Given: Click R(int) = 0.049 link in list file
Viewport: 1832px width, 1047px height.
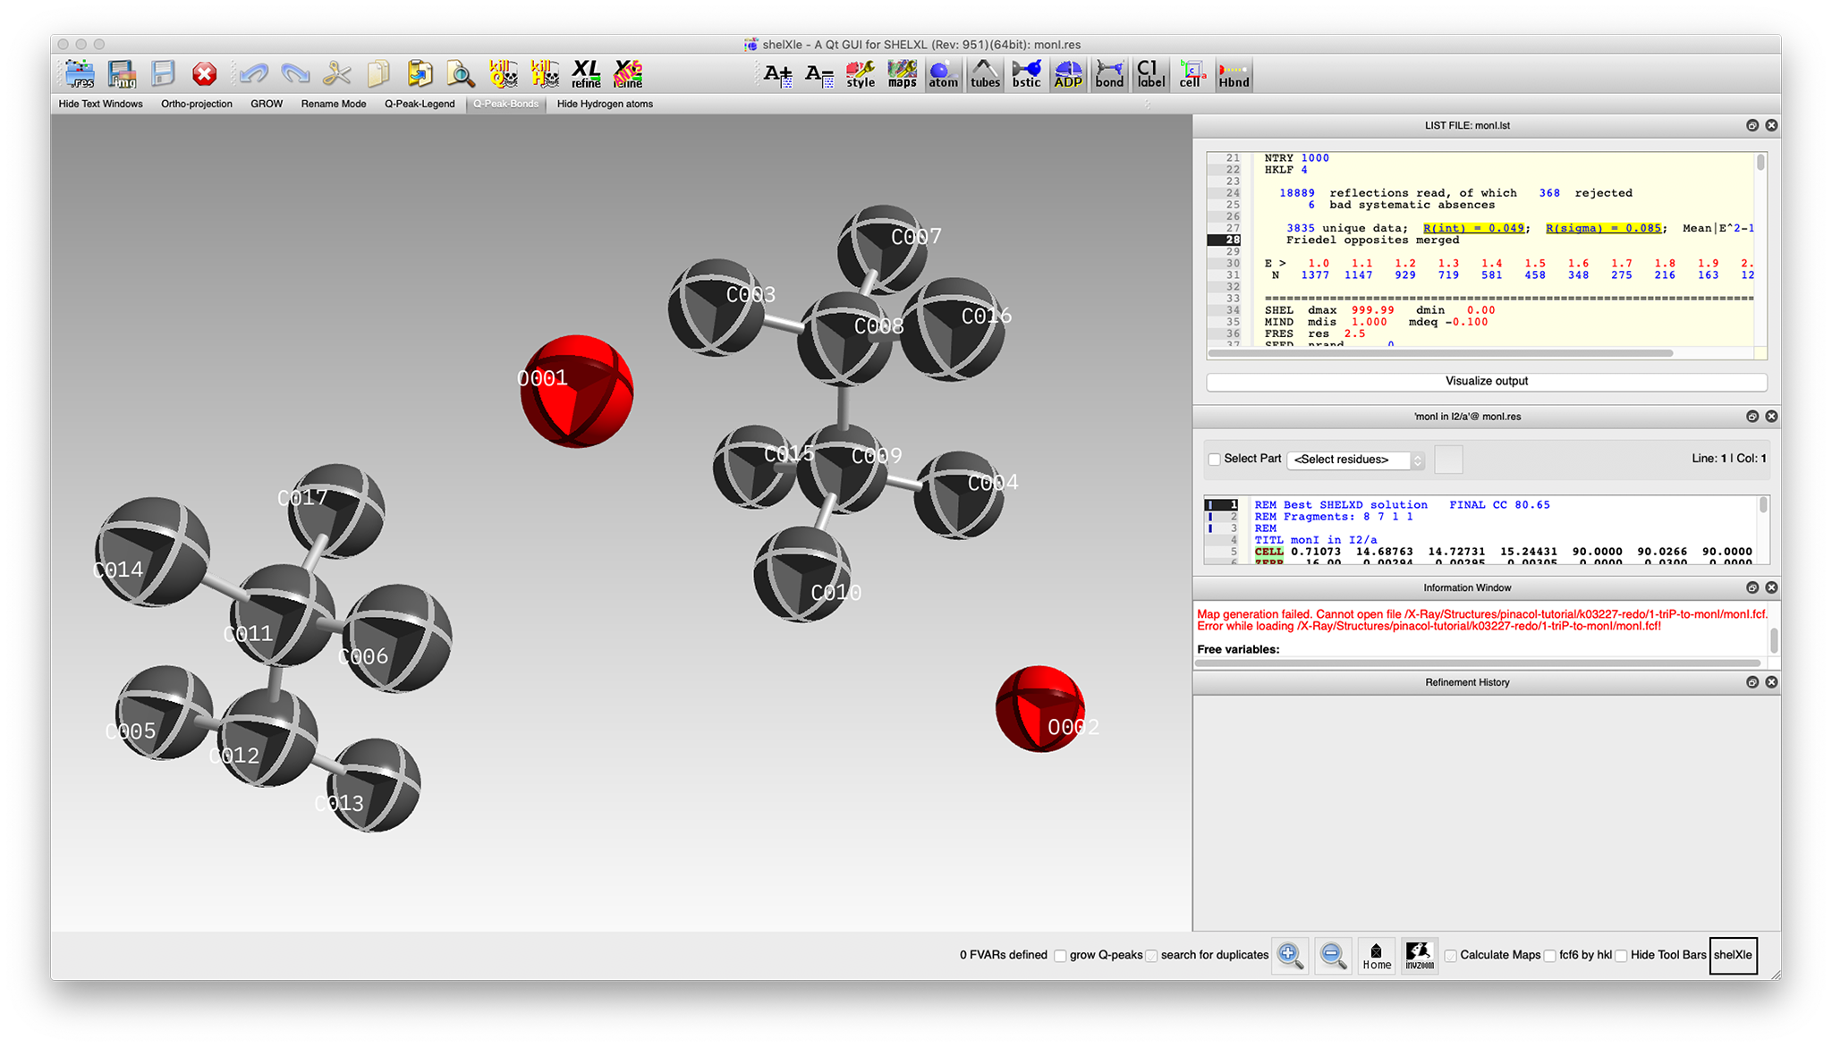Looking at the screenshot, I should [x=1473, y=229].
